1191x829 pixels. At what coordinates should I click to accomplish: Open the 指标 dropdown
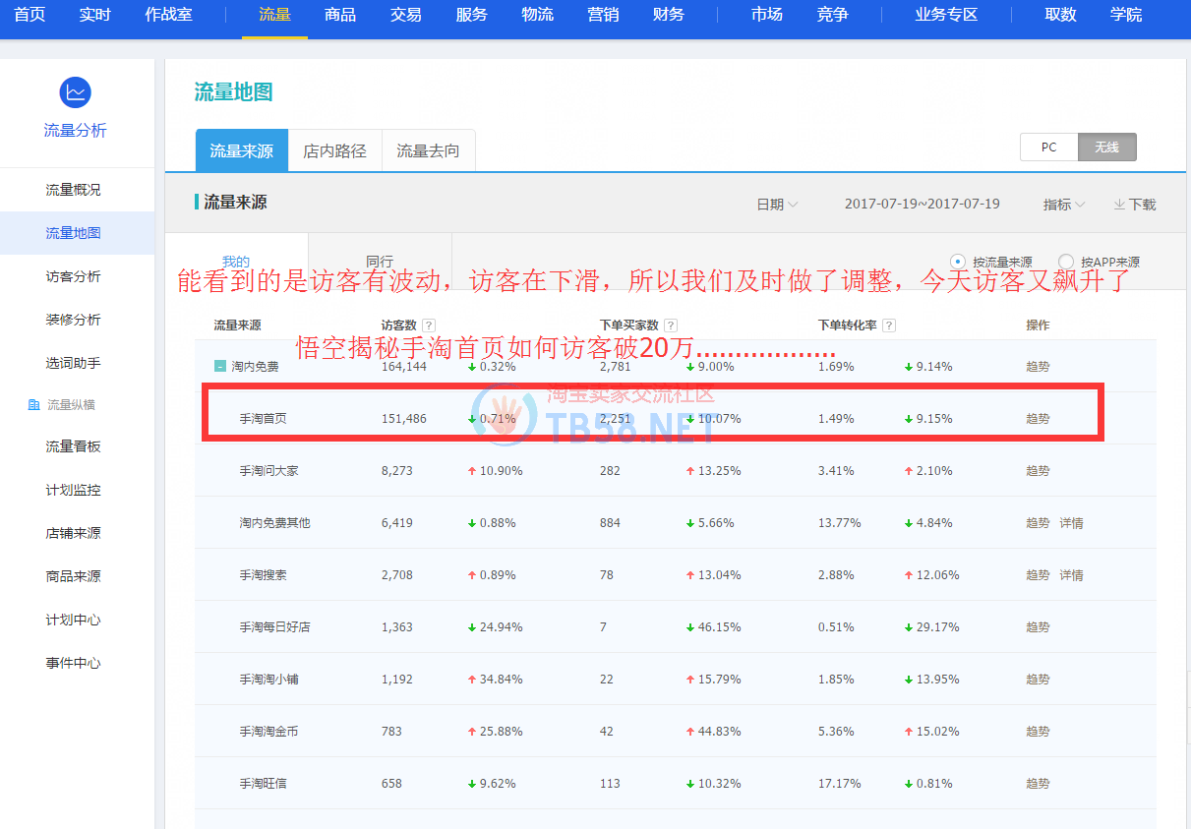pyautogui.click(x=1063, y=205)
